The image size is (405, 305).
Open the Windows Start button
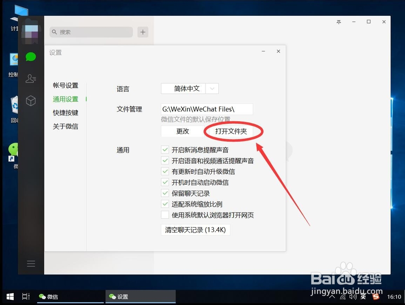point(10,296)
